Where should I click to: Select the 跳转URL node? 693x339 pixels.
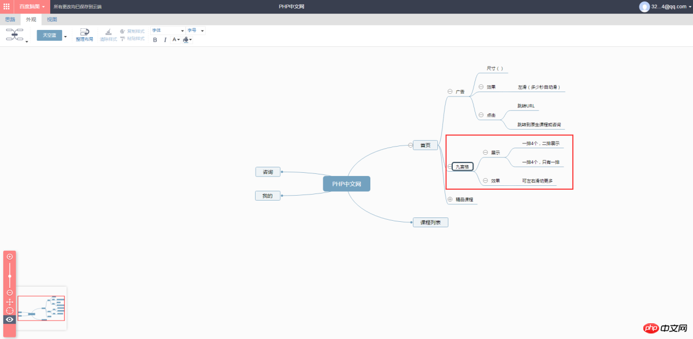tap(526, 106)
